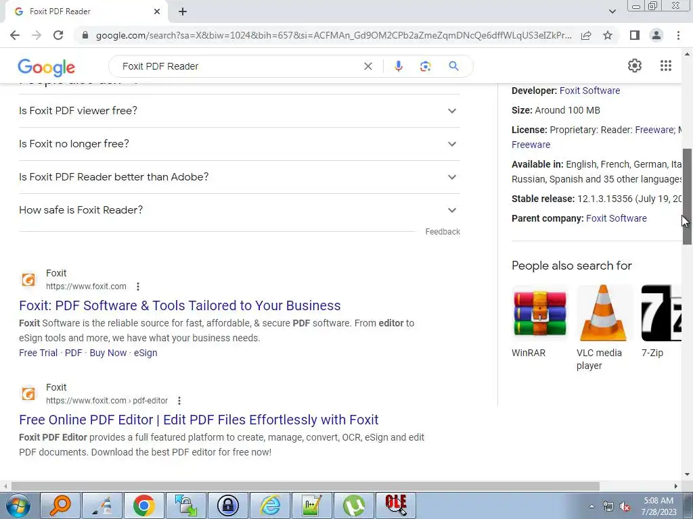Open the padlock app in the taskbar

pos(228,505)
